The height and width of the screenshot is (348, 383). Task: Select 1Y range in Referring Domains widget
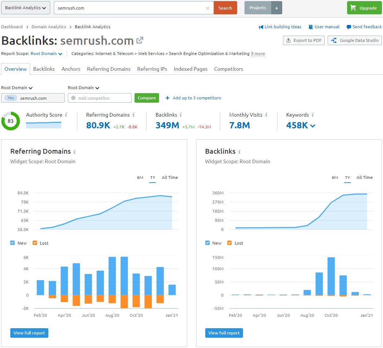coord(153,177)
